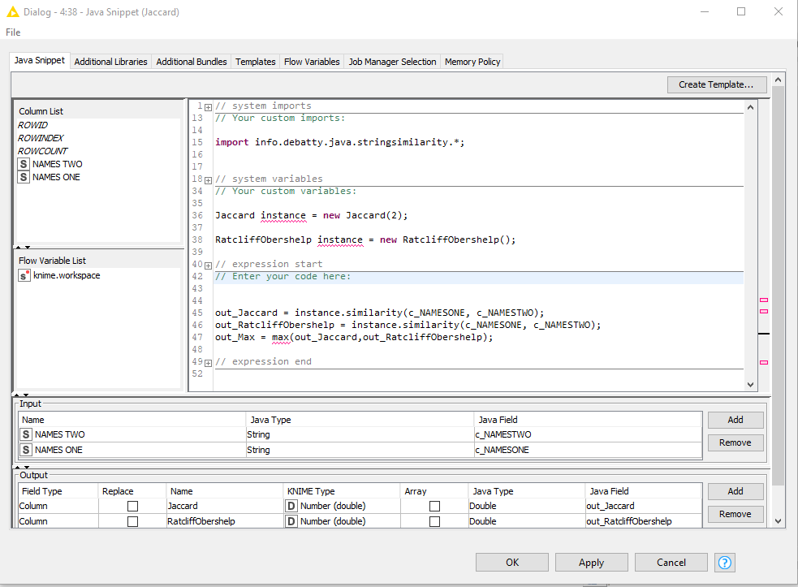Open the help question mark icon

click(724, 562)
